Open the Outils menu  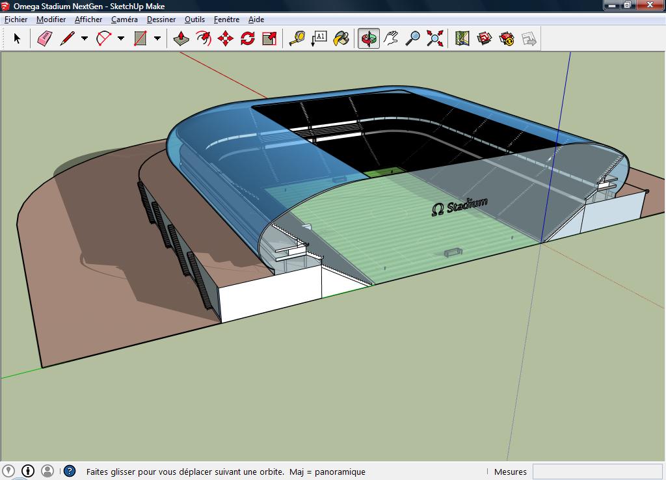tap(194, 20)
